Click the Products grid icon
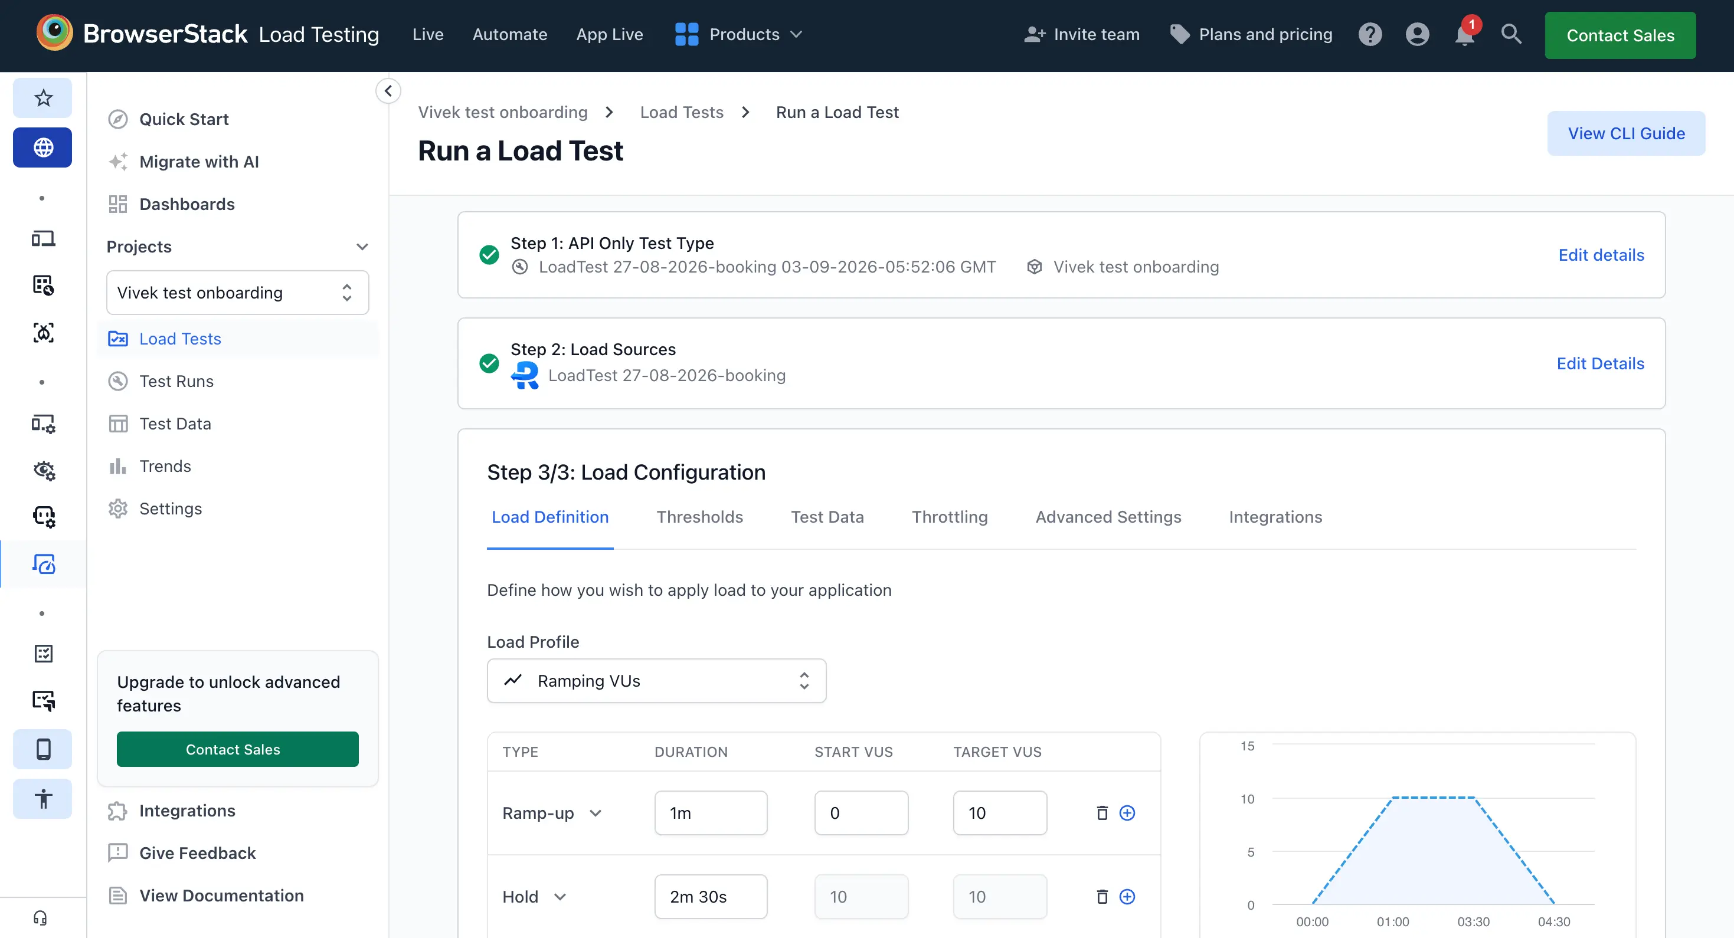Screen dimensions: 1734x938 [x=686, y=34]
